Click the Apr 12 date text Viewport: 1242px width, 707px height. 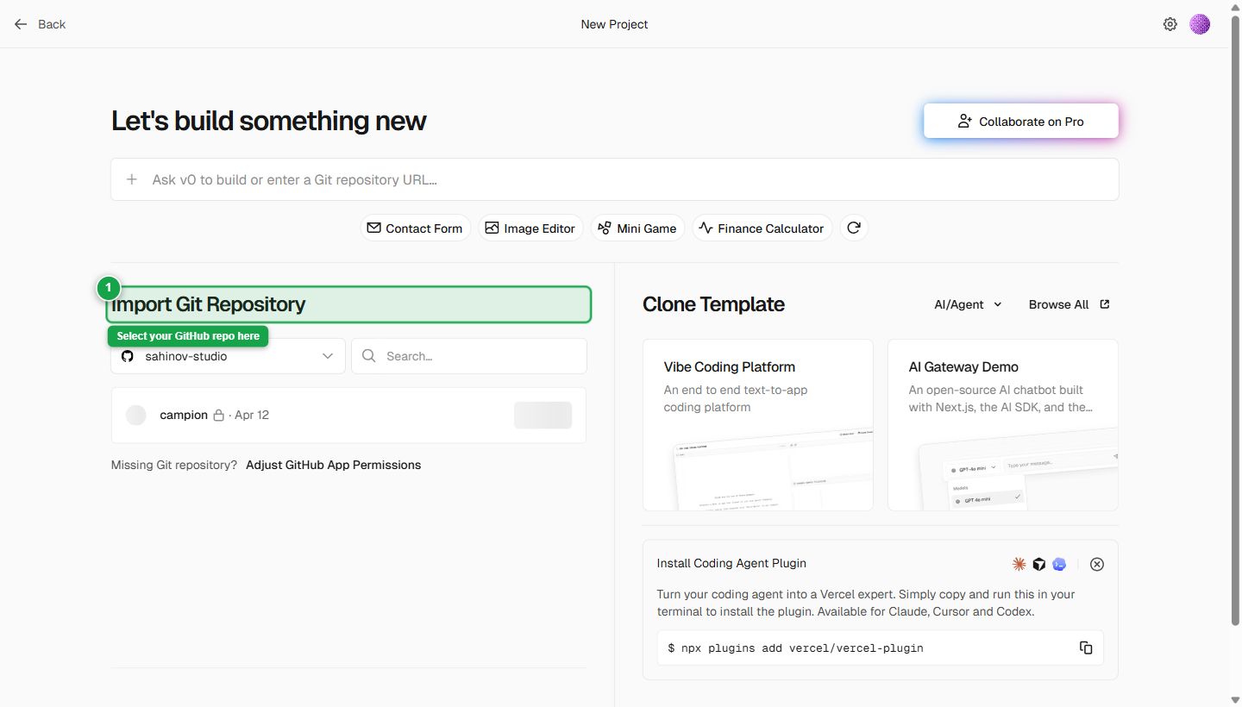point(252,416)
